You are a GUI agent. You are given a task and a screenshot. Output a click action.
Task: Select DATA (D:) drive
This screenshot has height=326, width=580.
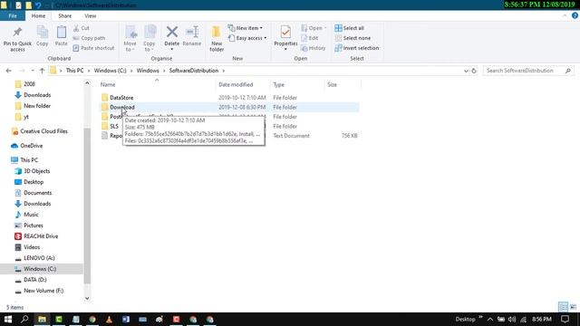point(34,280)
